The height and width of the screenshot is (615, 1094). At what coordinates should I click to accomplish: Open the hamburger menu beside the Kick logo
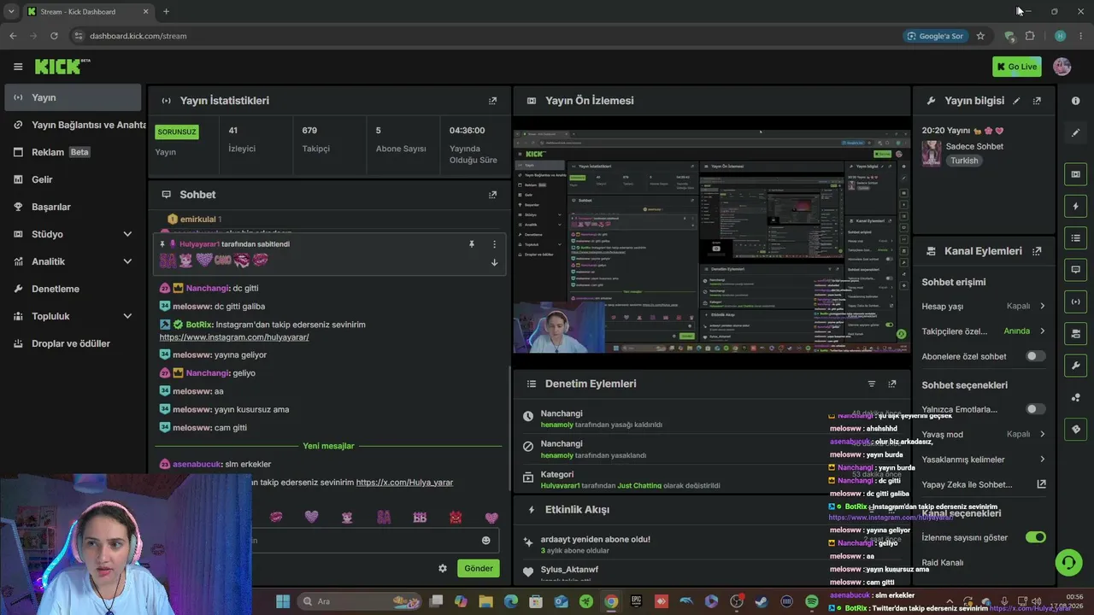click(18, 67)
